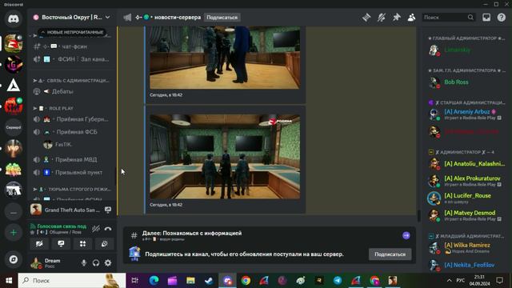Image resolution: width=512 pixels, height=288 pixels.
Task: Deafen headphones in user panel
Action: (96, 263)
